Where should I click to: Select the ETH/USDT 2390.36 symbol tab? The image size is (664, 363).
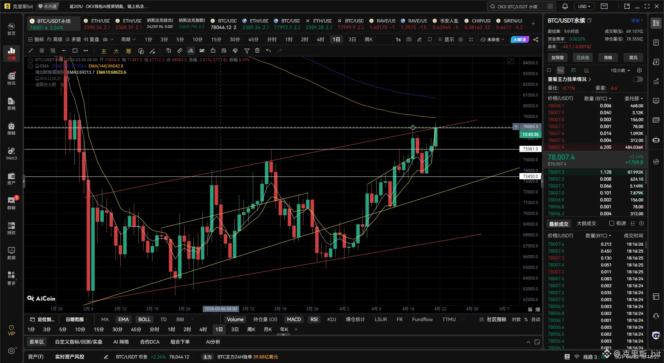coord(96,24)
